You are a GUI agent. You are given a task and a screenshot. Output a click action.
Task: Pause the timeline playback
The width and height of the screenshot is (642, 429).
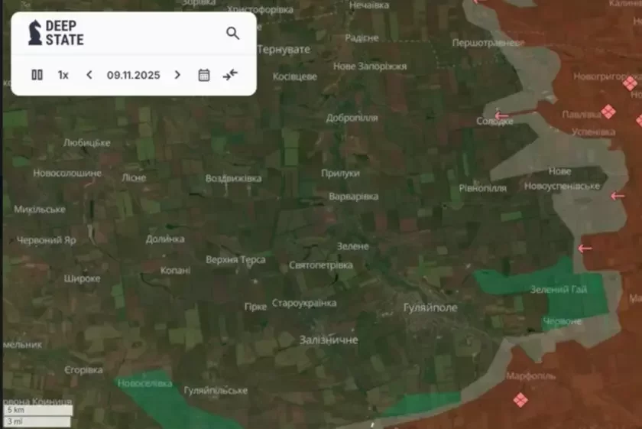point(37,75)
